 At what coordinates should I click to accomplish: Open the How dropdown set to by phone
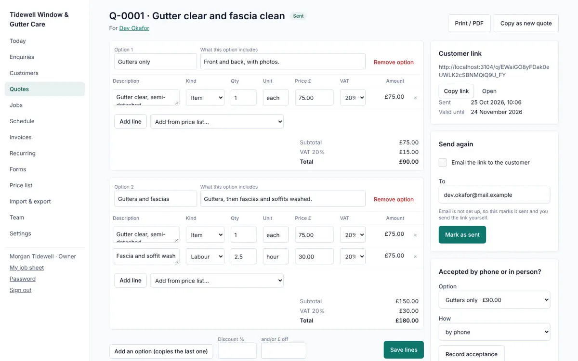tap(494, 332)
